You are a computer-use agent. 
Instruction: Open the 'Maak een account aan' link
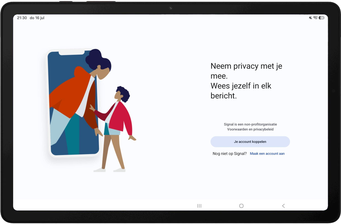coord(267,153)
